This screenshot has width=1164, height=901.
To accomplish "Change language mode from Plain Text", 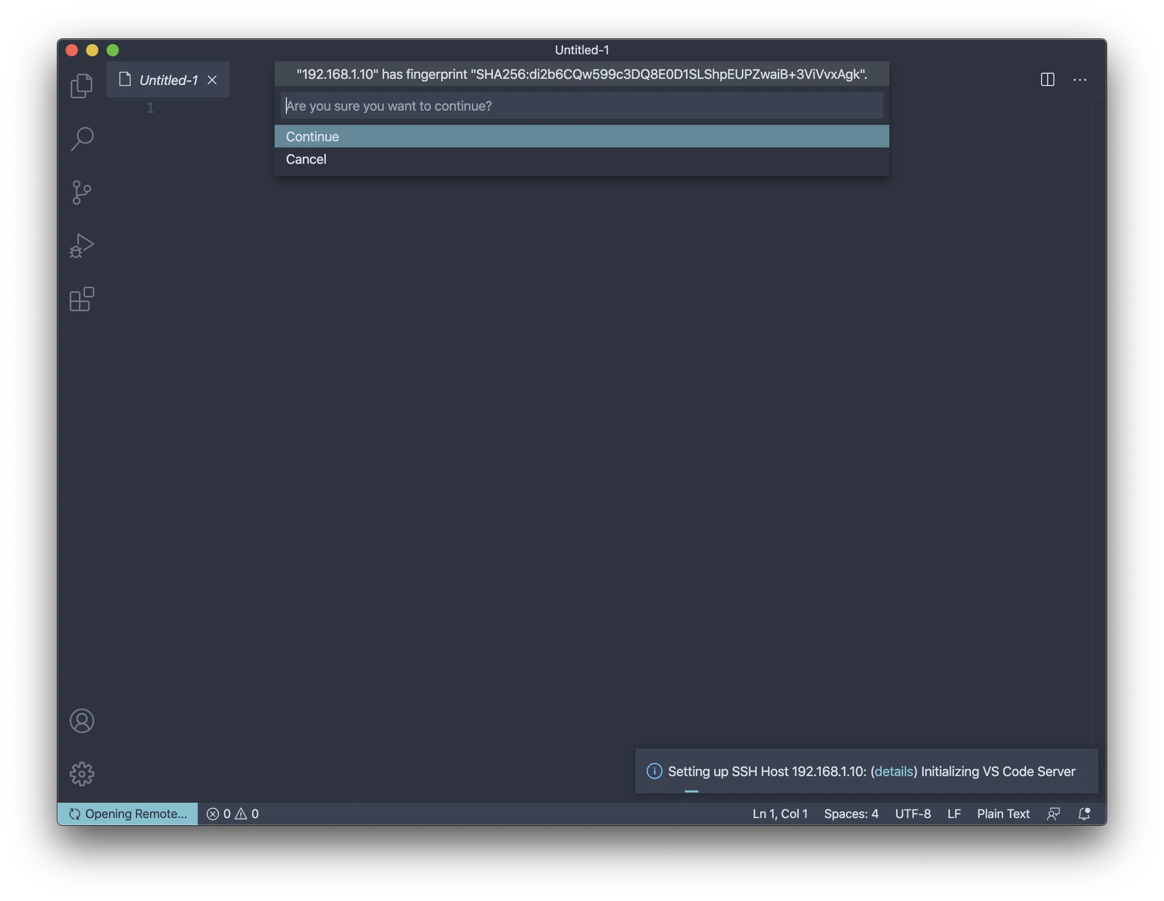I will pos(1003,813).
